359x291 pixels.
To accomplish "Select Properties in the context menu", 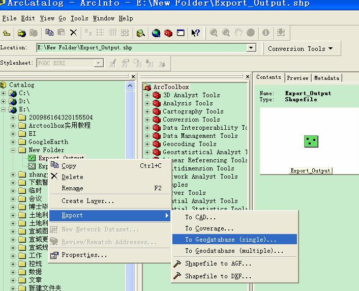I will pyautogui.click(x=84, y=255).
